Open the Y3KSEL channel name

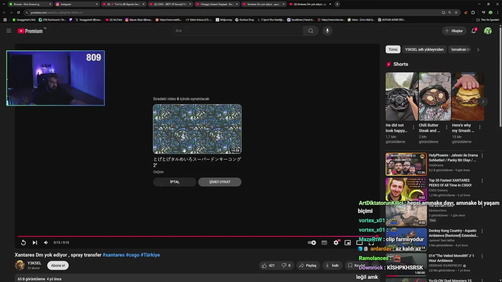point(34,263)
